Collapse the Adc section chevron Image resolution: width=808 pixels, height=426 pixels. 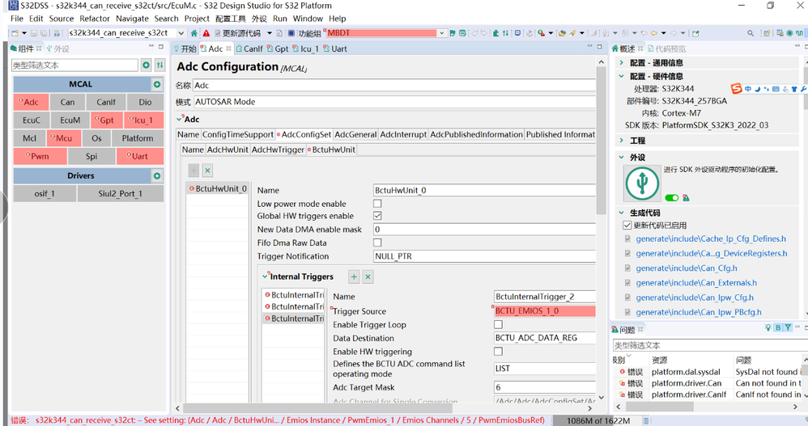(x=180, y=119)
